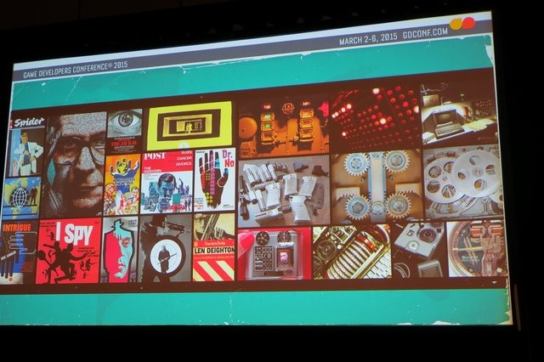Select the red keypad device photo
Screen dimensions: 544x362
coord(275,254)
